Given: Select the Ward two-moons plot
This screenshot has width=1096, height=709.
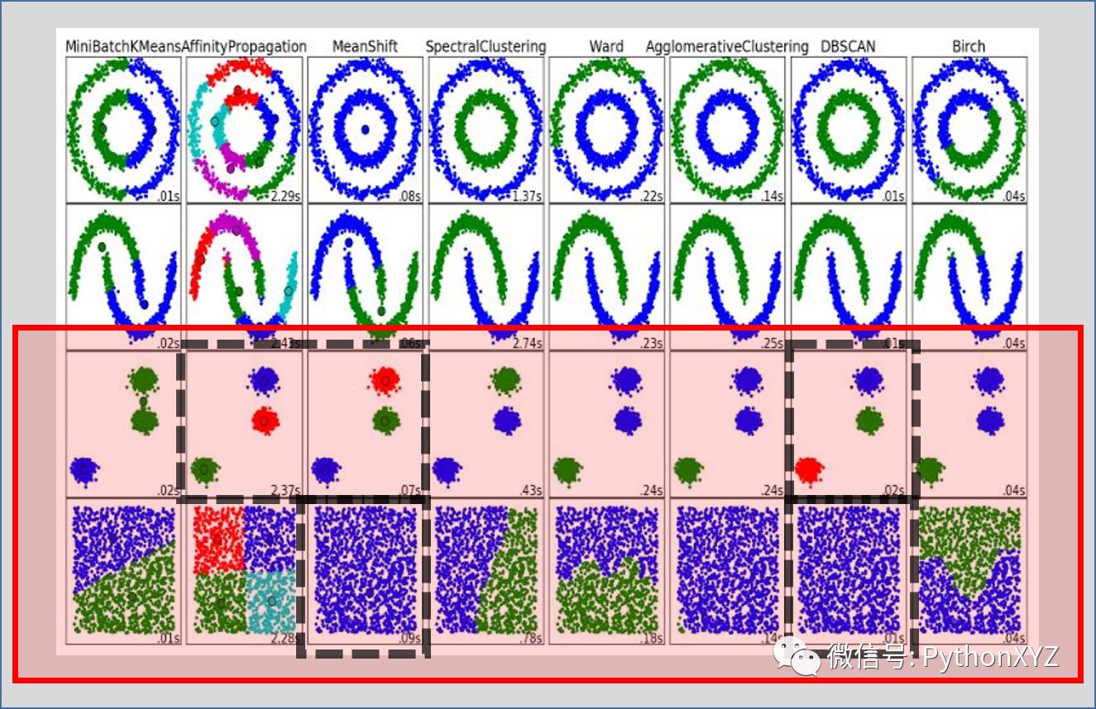Looking at the screenshot, I should (x=607, y=277).
